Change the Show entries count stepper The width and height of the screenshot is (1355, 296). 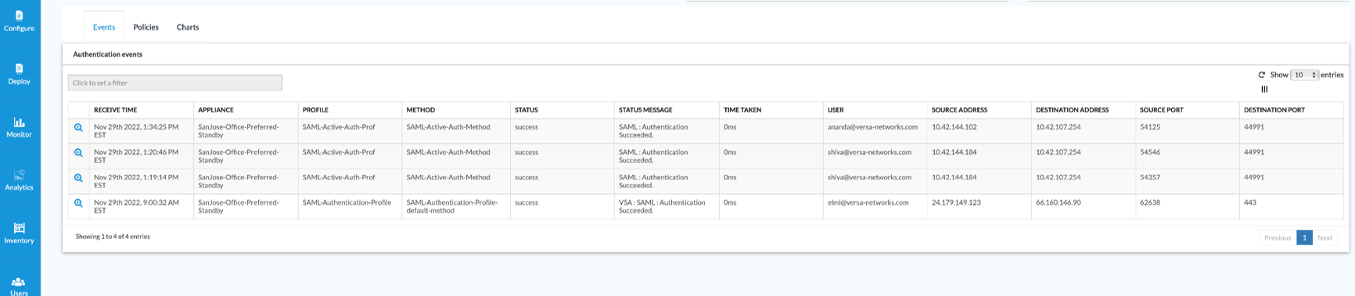1304,75
